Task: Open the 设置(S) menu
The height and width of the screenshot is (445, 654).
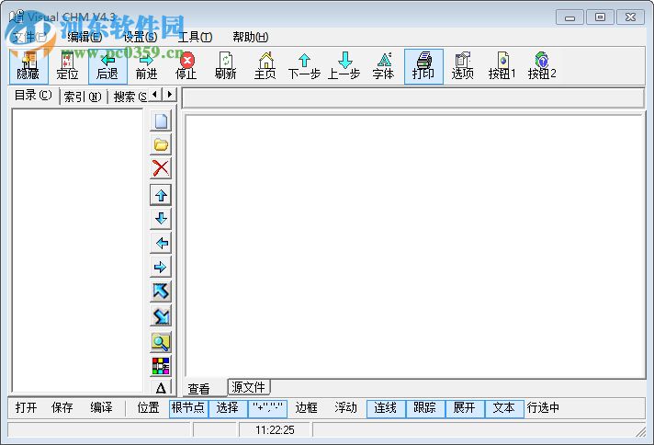Action: 141,37
